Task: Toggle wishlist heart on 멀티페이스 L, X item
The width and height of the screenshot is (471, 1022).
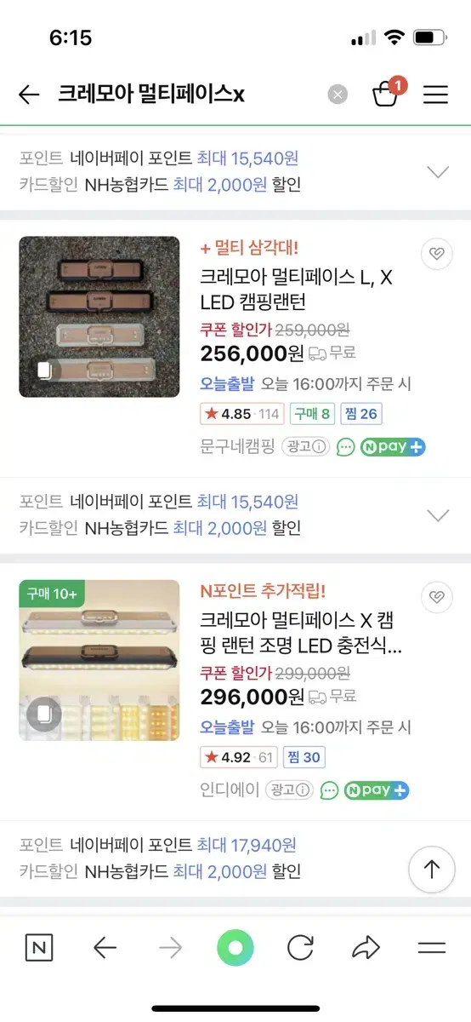Action: (437, 255)
